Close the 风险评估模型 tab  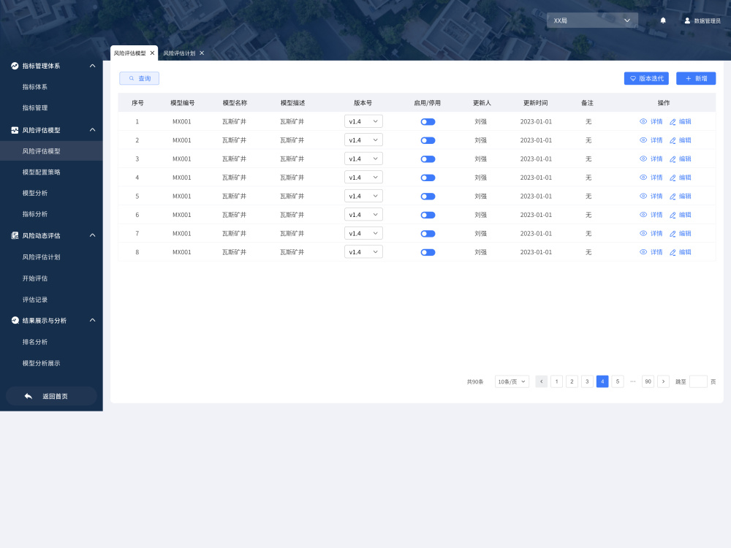point(152,53)
